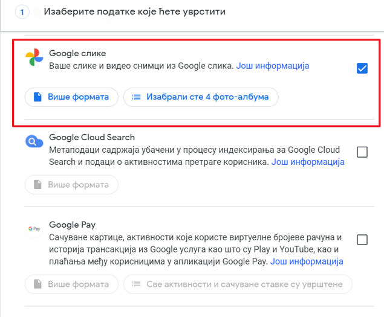
Task: Uncheck the Google слике checkbox
Action: tap(362, 68)
